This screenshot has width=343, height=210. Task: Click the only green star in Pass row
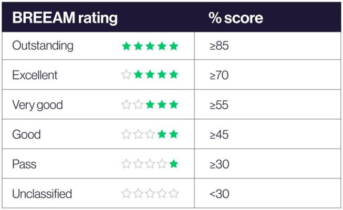[x=174, y=164]
